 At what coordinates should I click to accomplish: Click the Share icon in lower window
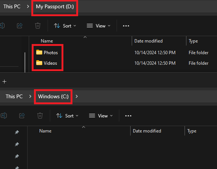pos(22,116)
